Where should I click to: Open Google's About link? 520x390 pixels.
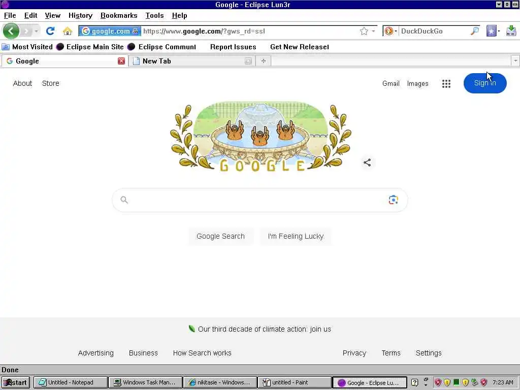(22, 84)
